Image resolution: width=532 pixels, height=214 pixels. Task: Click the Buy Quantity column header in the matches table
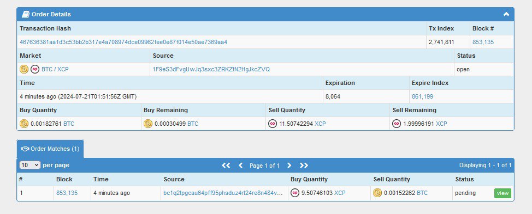[x=309, y=179]
